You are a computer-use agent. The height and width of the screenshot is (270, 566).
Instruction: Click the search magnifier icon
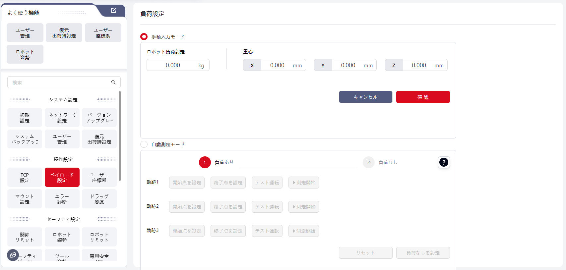pos(113,82)
